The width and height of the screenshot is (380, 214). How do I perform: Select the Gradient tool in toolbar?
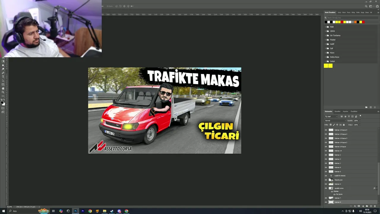(3, 61)
